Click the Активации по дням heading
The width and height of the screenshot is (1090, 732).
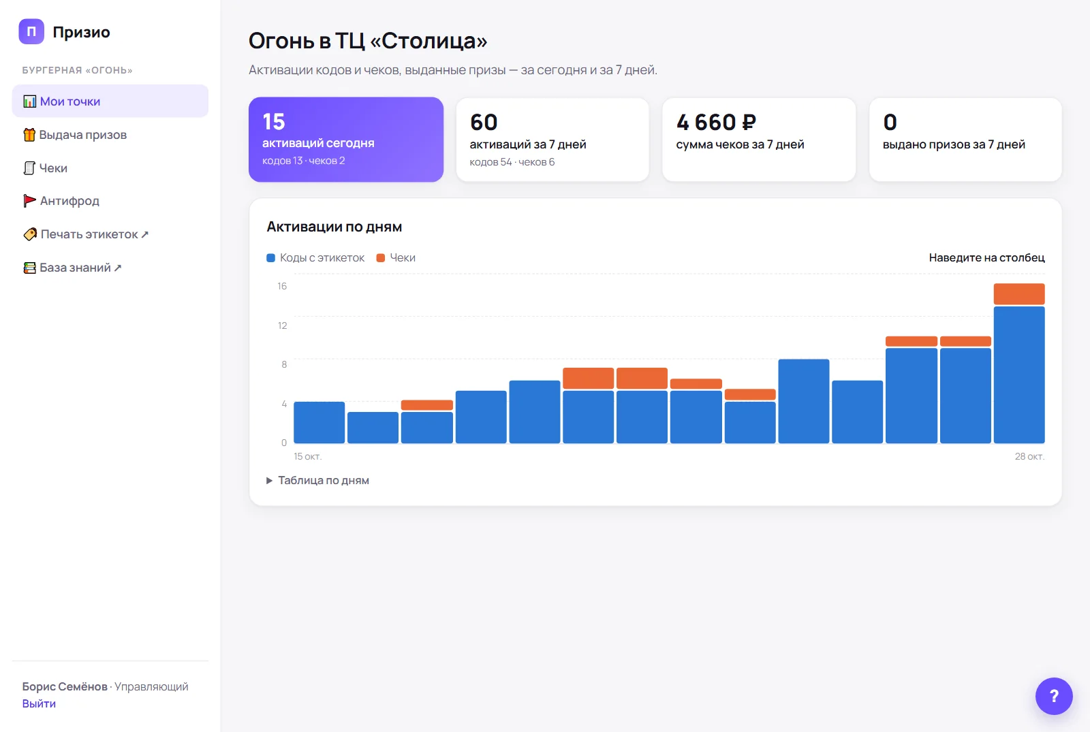click(334, 227)
